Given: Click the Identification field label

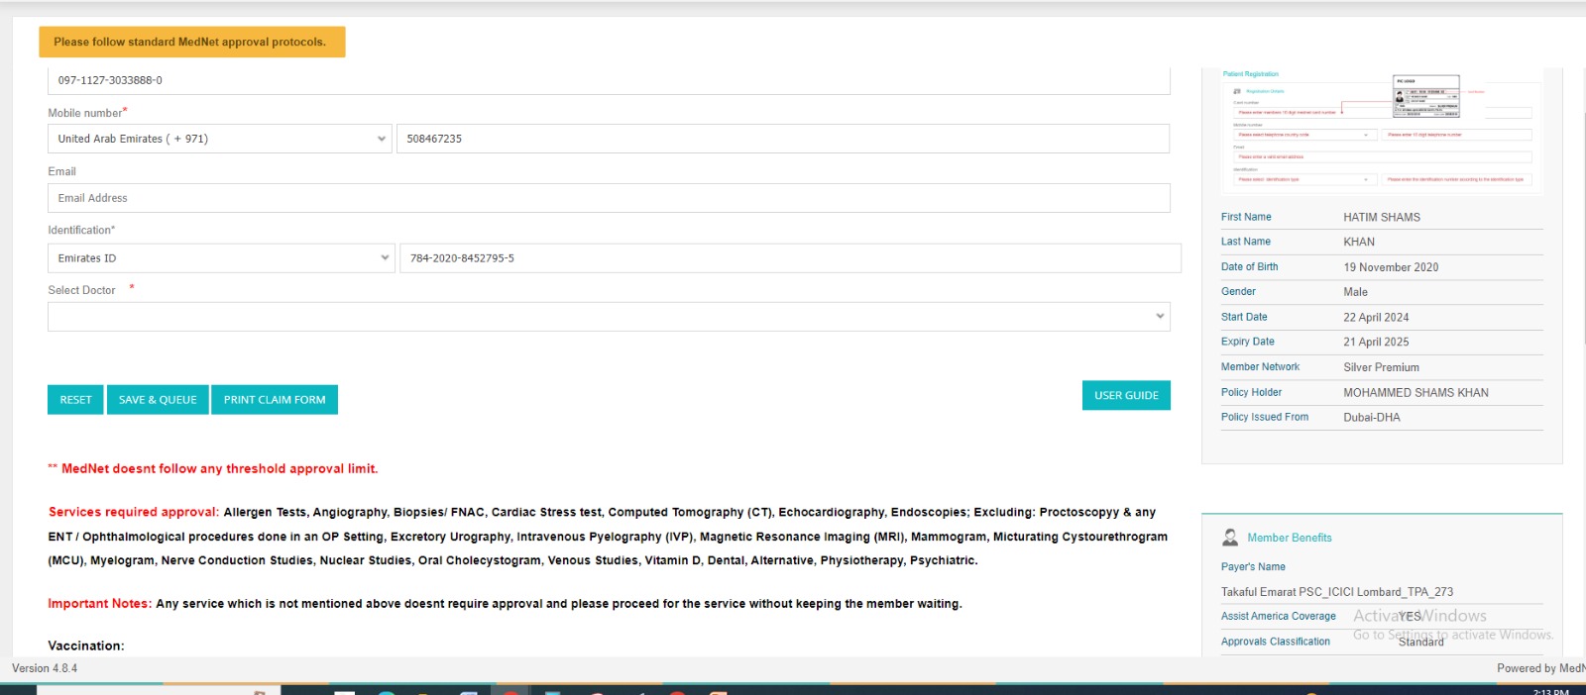Looking at the screenshot, I should [81, 231].
